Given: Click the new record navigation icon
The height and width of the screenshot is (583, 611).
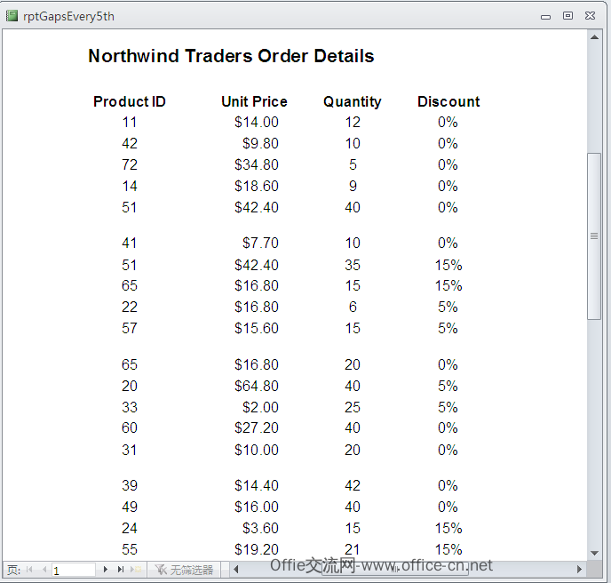Looking at the screenshot, I should click(x=137, y=570).
